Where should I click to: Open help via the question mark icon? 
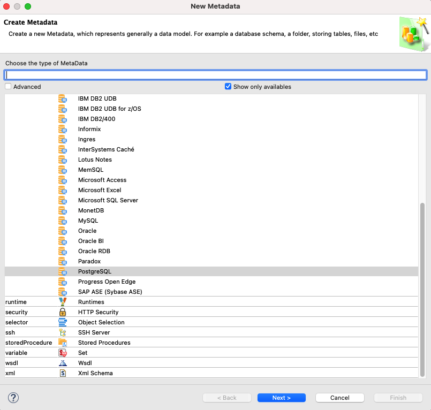click(x=12, y=398)
